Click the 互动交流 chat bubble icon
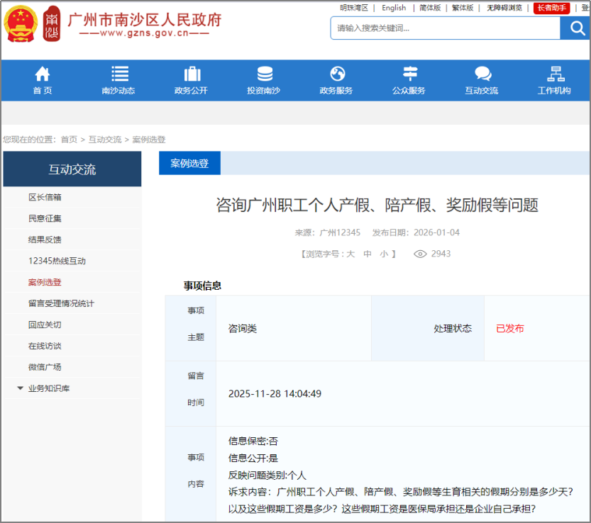The image size is (591, 523). pyautogui.click(x=482, y=74)
